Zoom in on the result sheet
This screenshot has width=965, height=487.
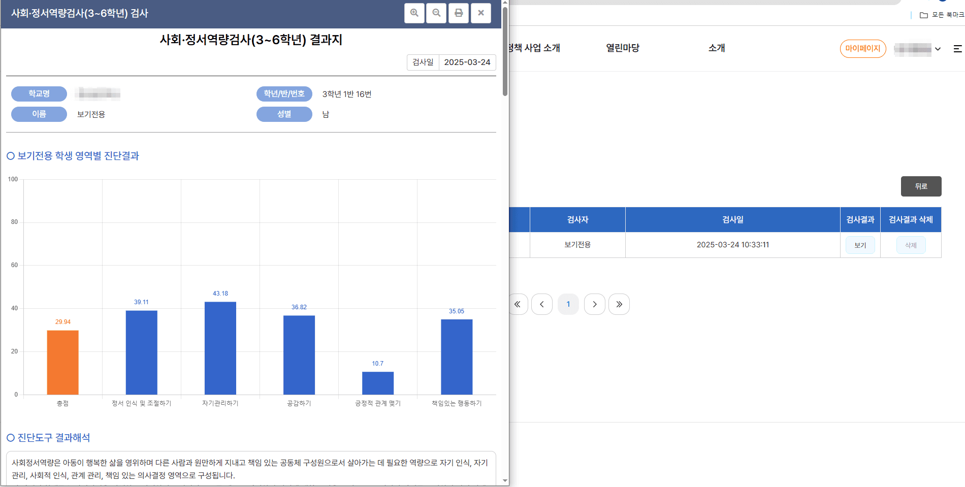[x=414, y=13]
